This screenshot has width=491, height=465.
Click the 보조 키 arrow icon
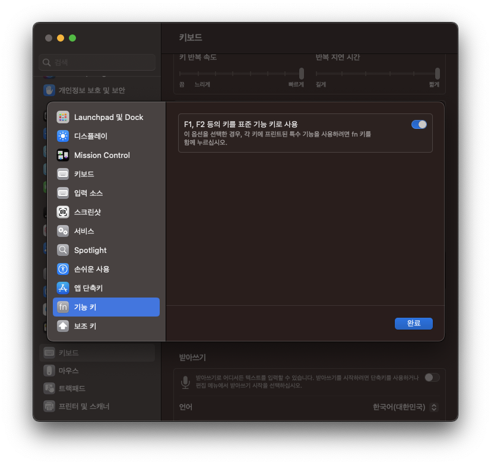63,326
